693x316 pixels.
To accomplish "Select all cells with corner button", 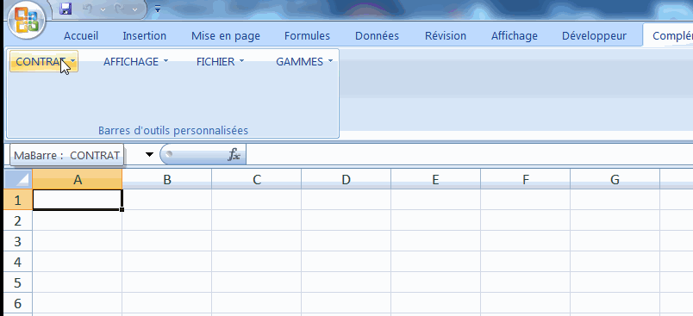I will click(18, 179).
